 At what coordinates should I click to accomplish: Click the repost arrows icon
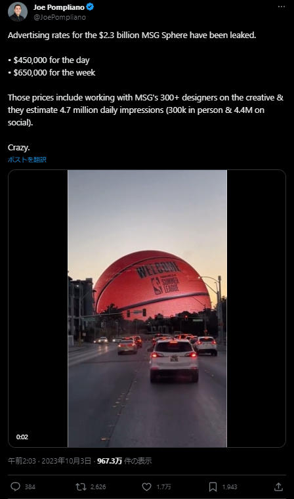[81, 487]
